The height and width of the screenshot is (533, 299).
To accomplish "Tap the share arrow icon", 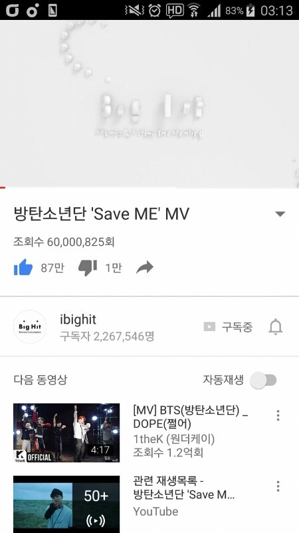I will tap(145, 268).
